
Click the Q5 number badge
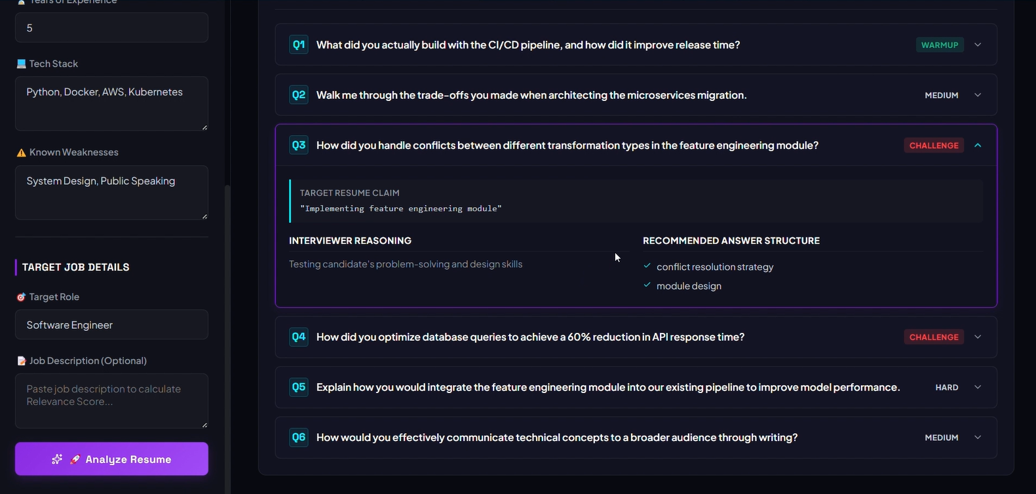click(x=299, y=387)
